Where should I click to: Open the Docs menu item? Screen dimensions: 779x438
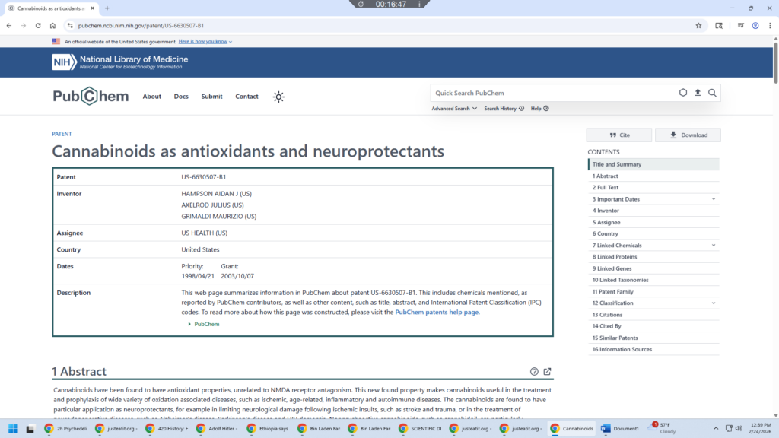click(x=181, y=97)
